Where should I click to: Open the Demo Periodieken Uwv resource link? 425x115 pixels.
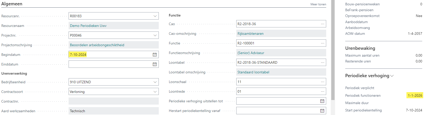pos(88,26)
